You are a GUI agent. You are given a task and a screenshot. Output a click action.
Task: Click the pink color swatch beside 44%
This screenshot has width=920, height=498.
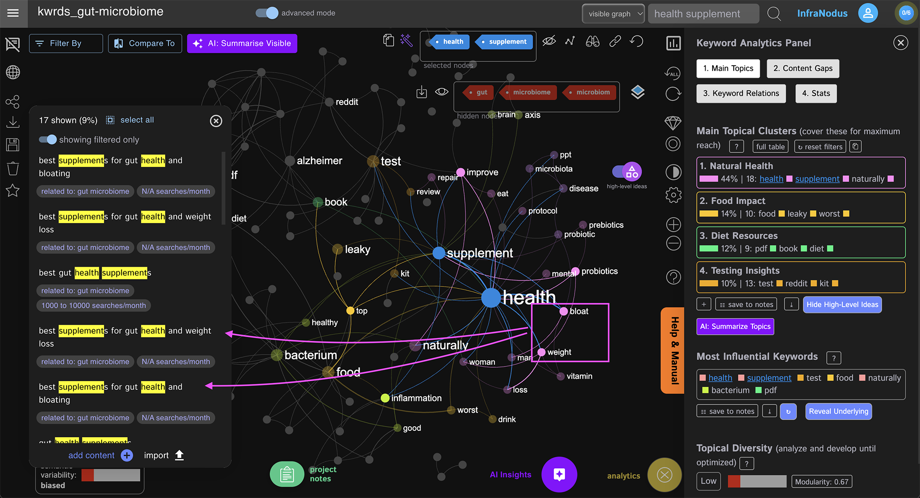click(x=708, y=179)
